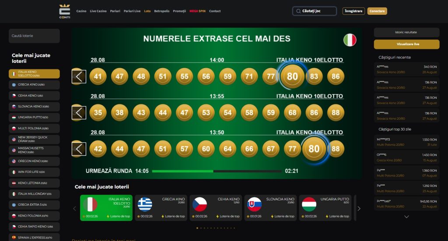Click the Înregistrare button
This screenshot has width=448, height=241.
tap(353, 11)
